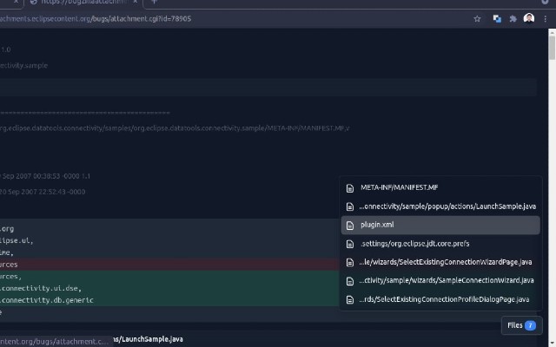Click the MANIFEST.MF file path in diff header
This screenshot has height=347, width=556.
(x=174, y=128)
